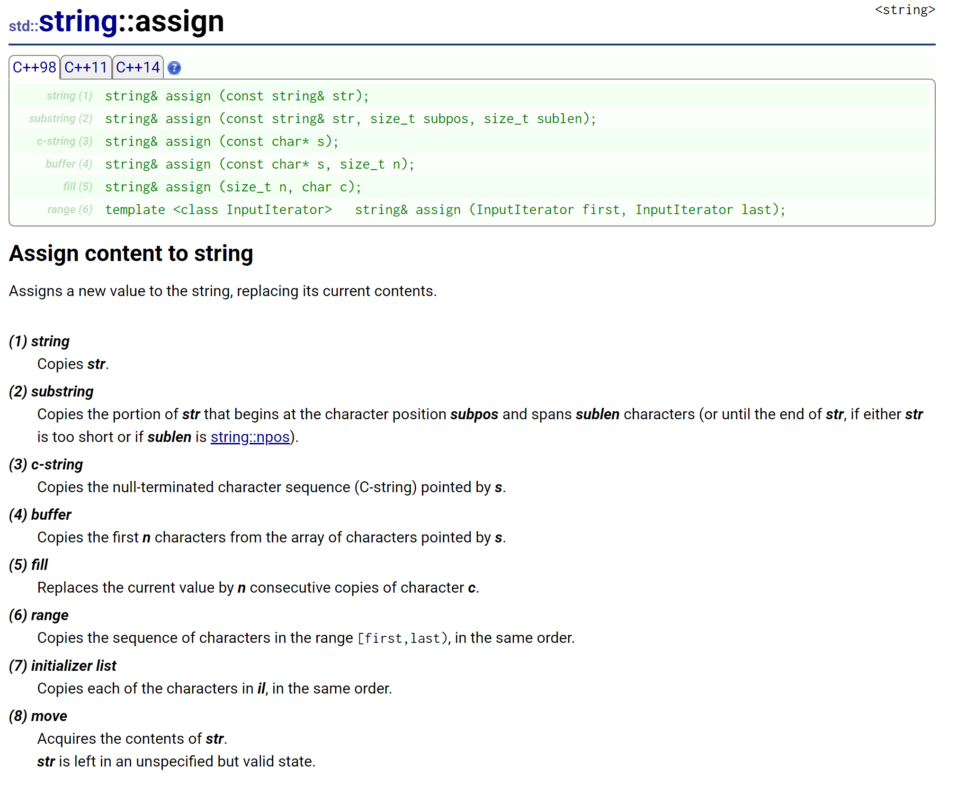Click the std:: prefix in the title
Viewport: 975px width, 785px height.
coord(23,26)
